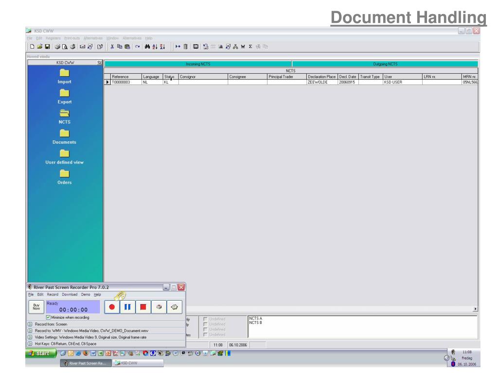Click the Print preview magnifier page icon
Screen dimensions: 498x373
[65, 47]
